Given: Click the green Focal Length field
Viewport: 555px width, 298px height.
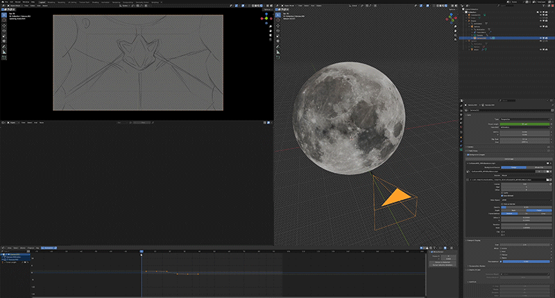Looking at the screenshot, I should 525,124.
